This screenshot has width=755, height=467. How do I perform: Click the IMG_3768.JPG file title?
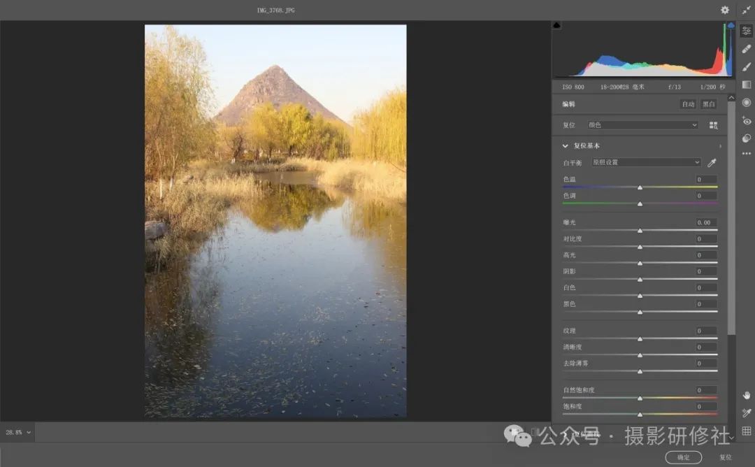[x=276, y=10]
